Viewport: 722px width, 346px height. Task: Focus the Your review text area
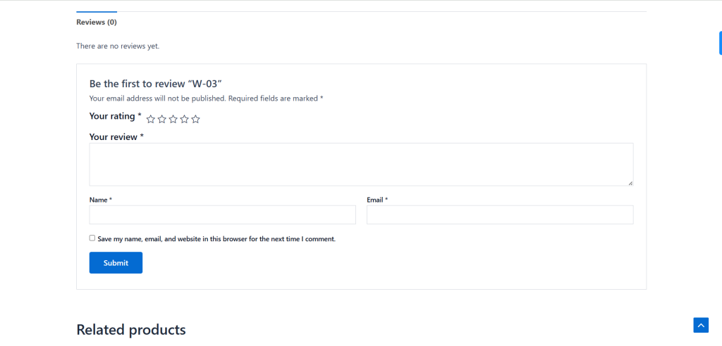[x=361, y=165]
